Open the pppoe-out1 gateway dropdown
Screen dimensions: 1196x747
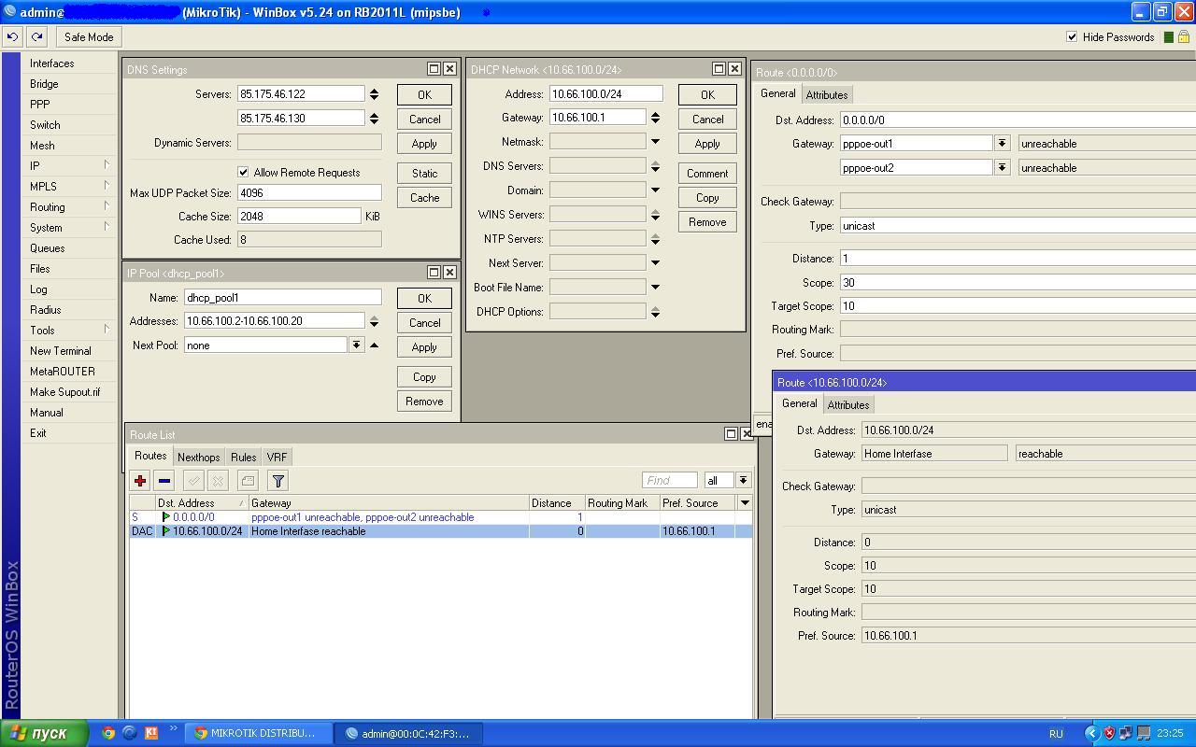point(1002,144)
